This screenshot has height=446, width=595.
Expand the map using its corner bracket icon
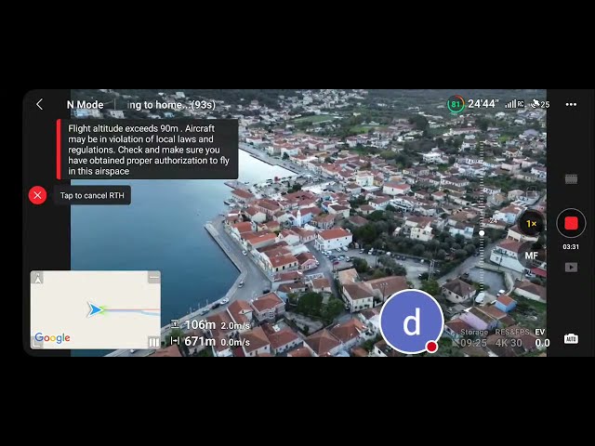[37, 343]
